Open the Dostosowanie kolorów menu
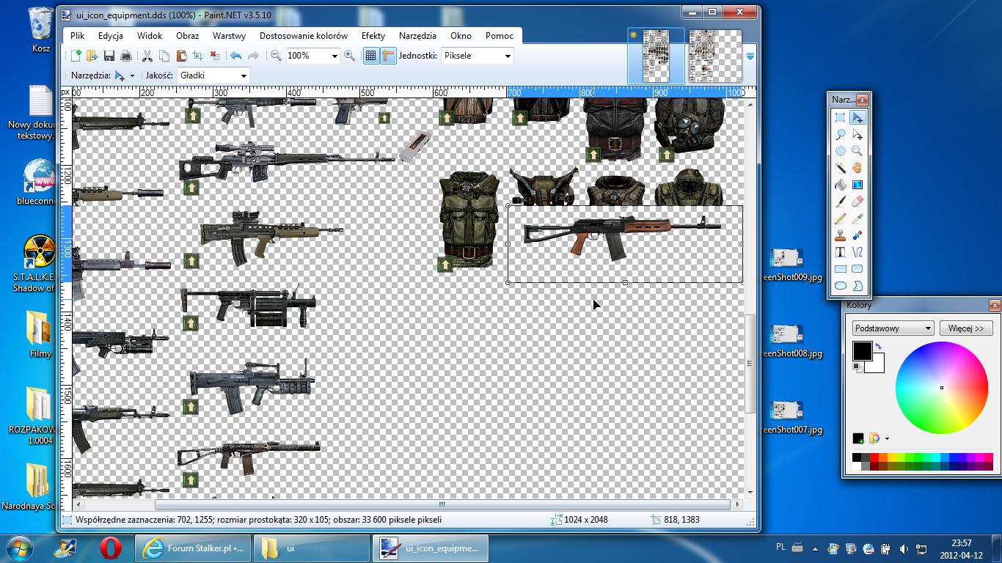The height and width of the screenshot is (563, 1002). click(x=304, y=35)
